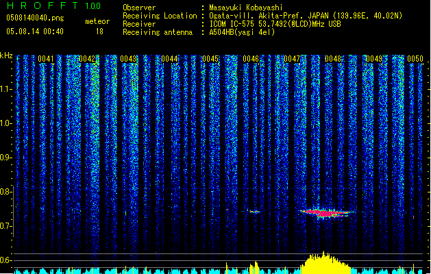Click the Receiving Location label
Viewport: 431px width, 274px height.
[160, 16]
